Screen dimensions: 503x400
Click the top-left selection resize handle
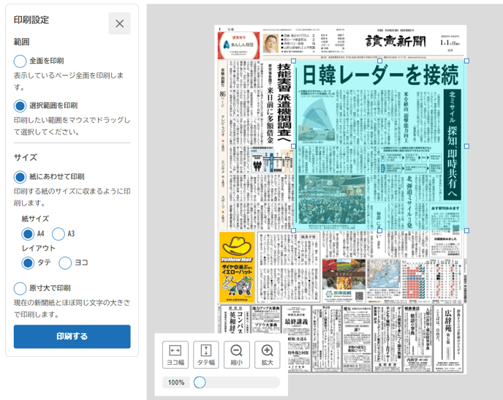(294, 62)
